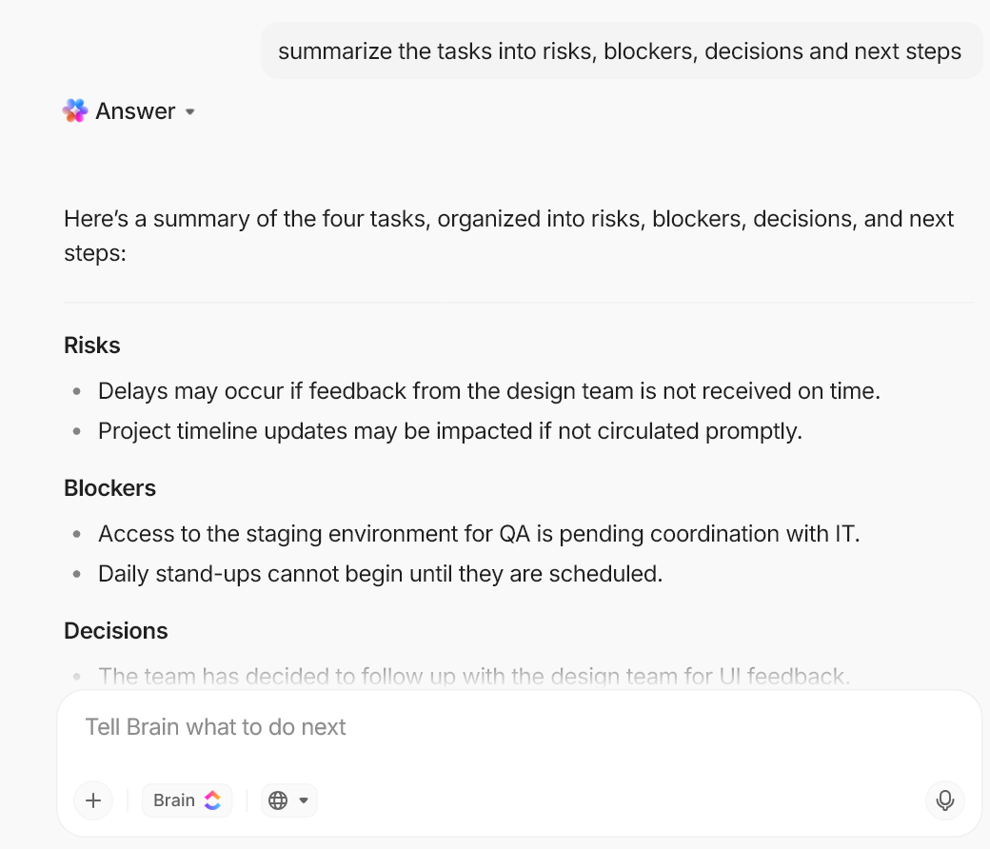This screenshot has width=990, height=849.
Task: Select the Answer header label
Action: [x=133, y=110]
